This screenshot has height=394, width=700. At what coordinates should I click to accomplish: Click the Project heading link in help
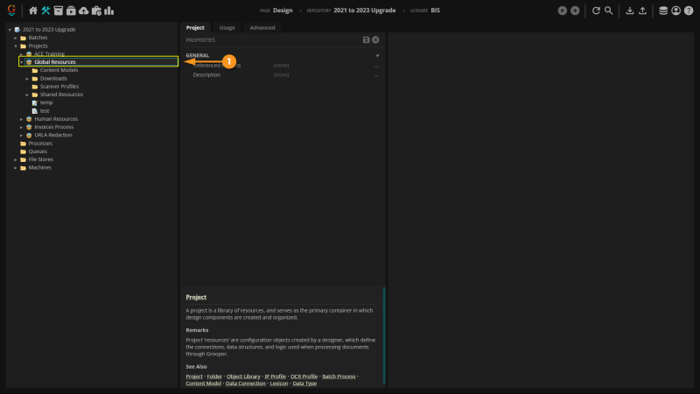coord(196,297)
